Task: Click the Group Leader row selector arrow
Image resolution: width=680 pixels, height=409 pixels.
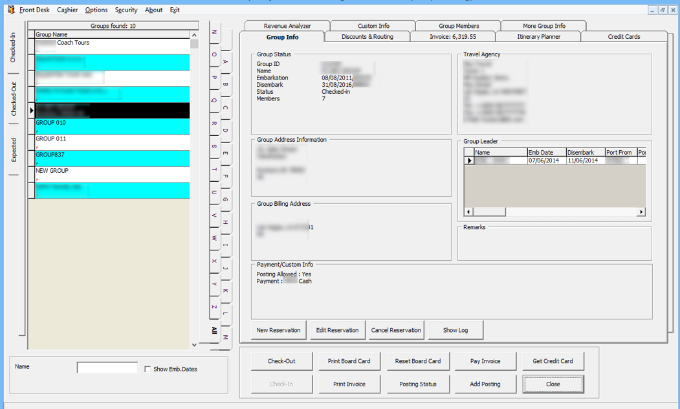Action: point(469,160)
